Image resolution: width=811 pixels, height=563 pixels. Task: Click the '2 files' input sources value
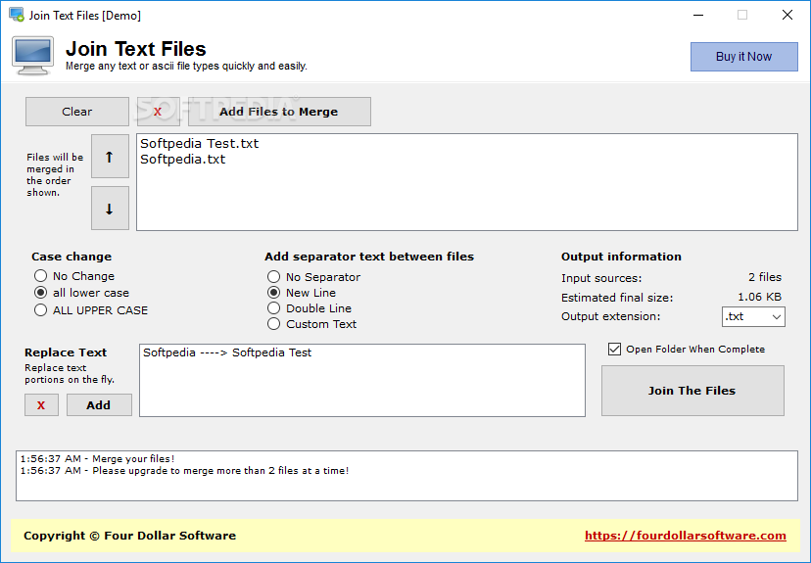point(764,277)
